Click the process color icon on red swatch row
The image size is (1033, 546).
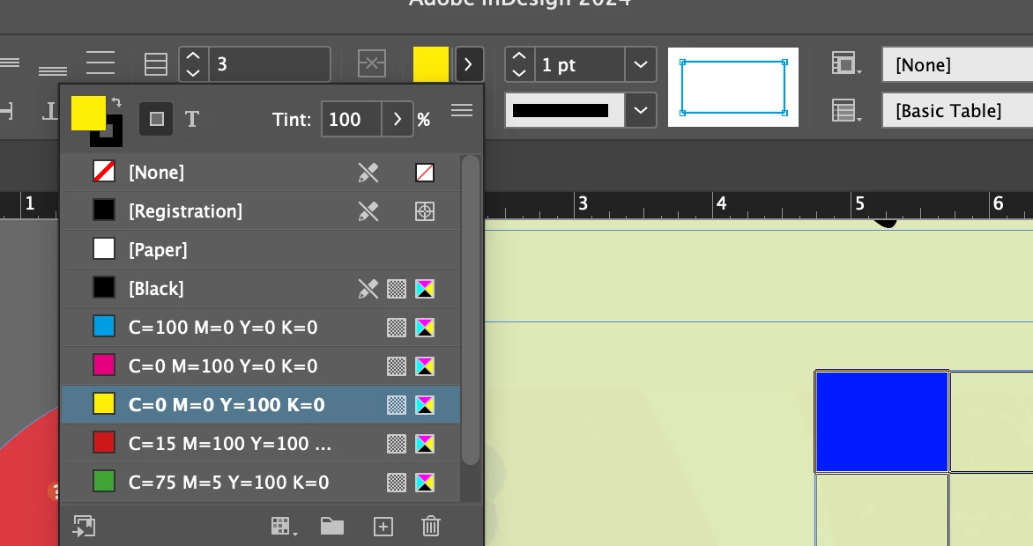tap(397, 444)
